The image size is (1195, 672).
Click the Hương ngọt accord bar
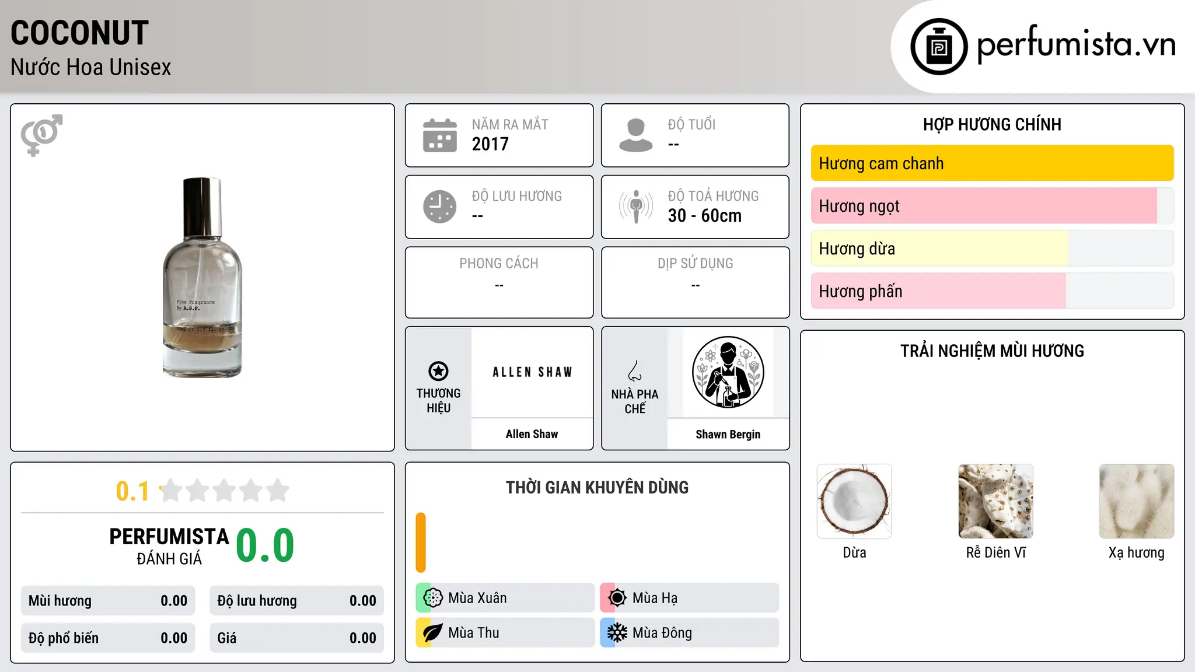(x=992, y=206)
